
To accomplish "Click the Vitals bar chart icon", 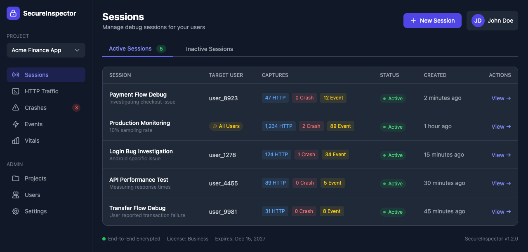I will pos(16,141).
